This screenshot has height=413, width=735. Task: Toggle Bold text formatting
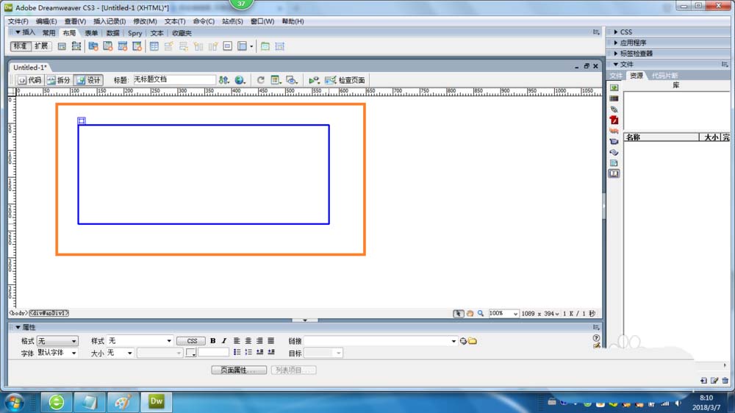pos(213,341)
